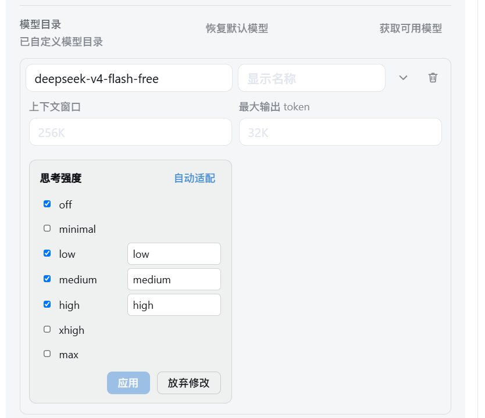Toggle the high thinking level checkbox

pos(47,305)
